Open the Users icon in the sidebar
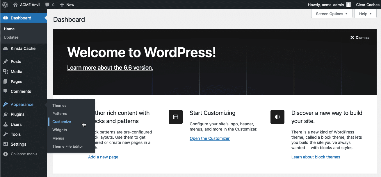381x177 pixels. (6, 124)
